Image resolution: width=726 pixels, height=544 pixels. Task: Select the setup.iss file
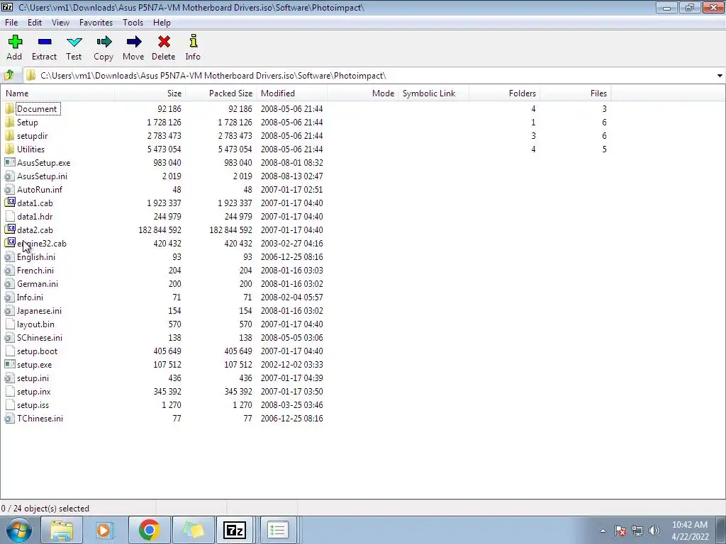click(33, 404)
